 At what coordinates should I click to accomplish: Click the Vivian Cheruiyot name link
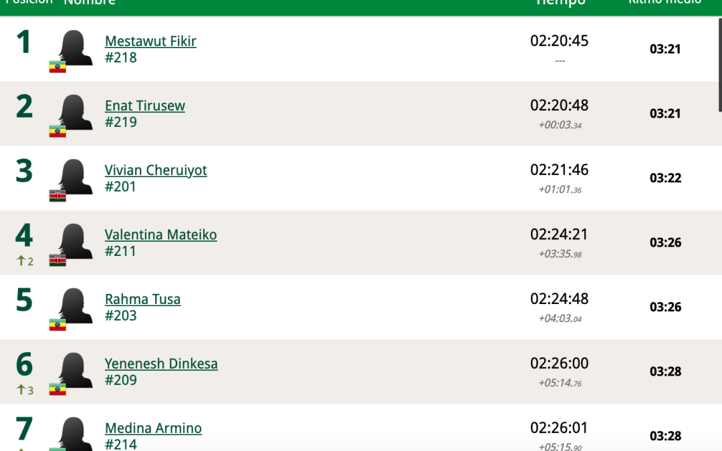point(156,170)
